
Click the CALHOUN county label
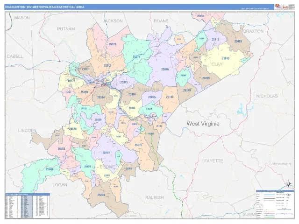pyautogui.click(x=203, y=14)
